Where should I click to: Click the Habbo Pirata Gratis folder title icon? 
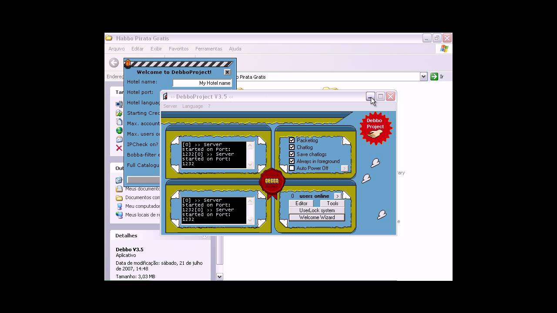click(109, 38)
